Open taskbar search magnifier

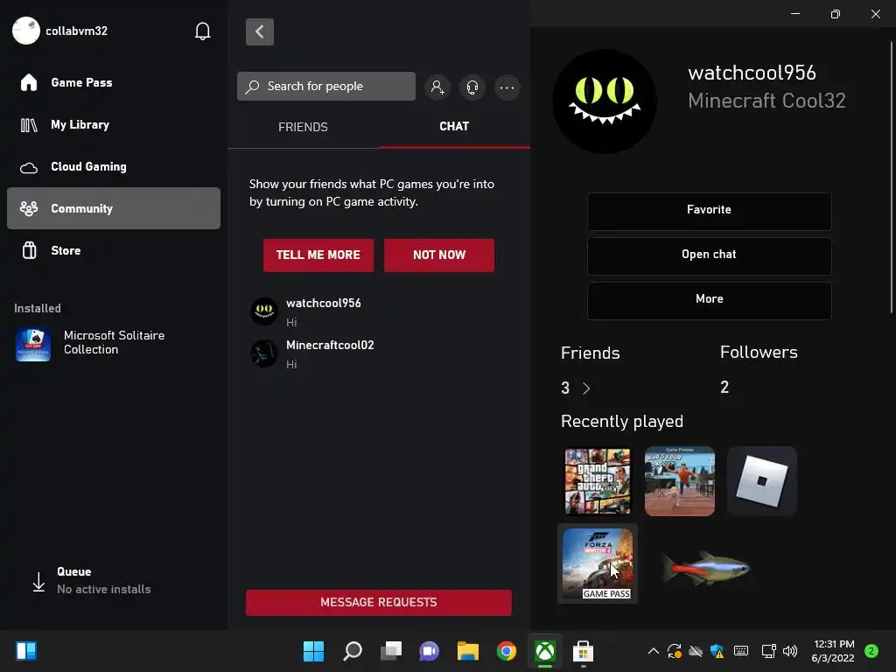(352, 651)
